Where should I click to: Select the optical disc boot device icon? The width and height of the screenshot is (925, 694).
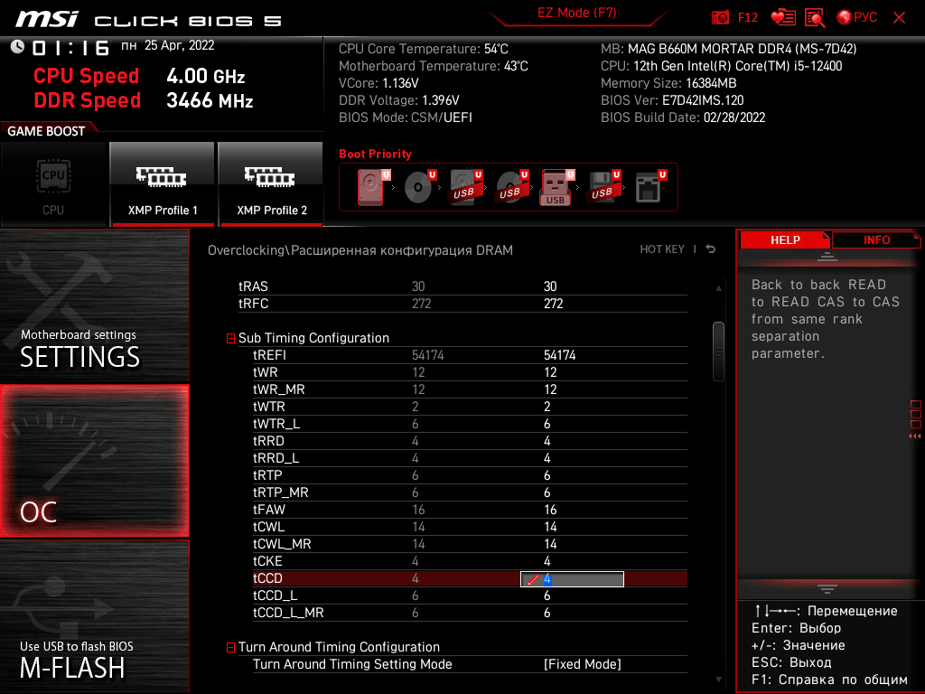click(x=419, y=186)
